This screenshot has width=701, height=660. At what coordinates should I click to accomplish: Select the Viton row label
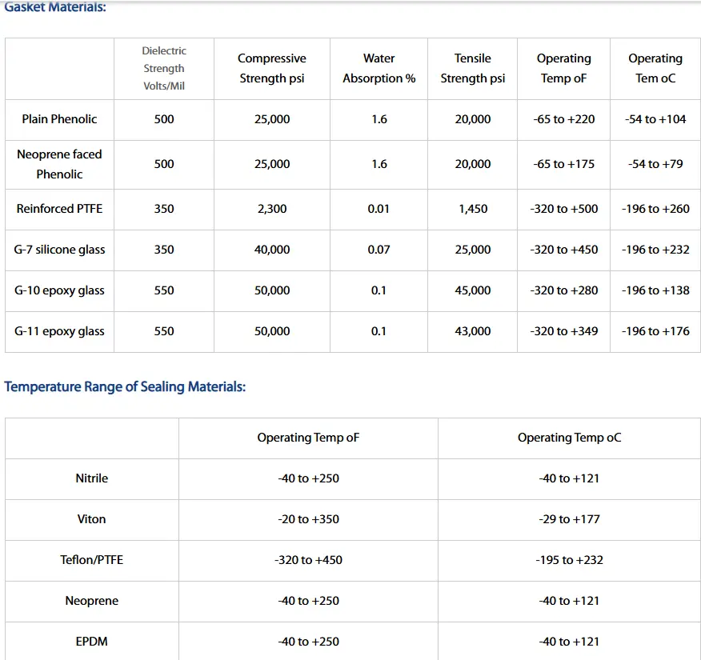[x=92, y=519]
